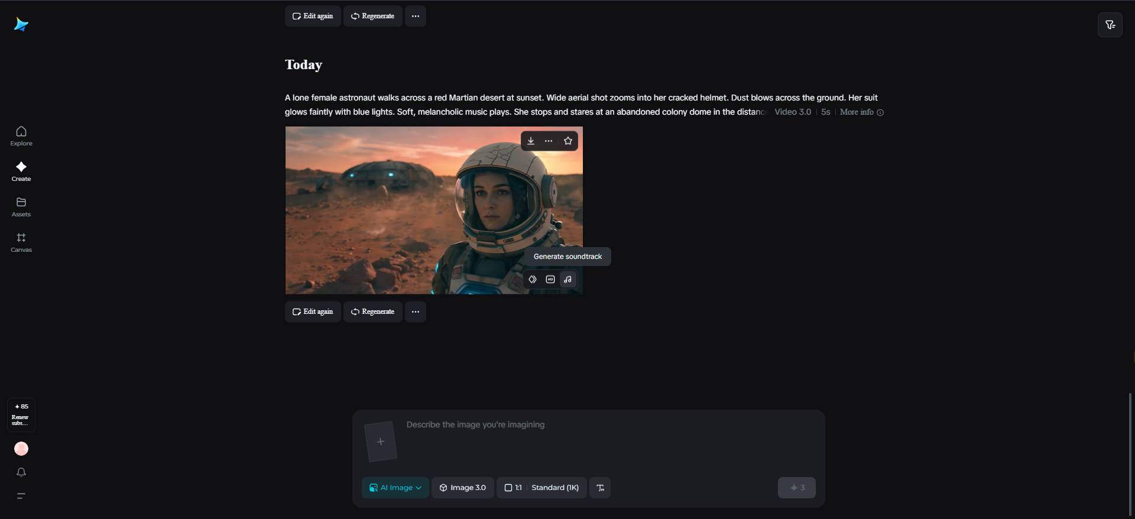Image resolution: width=1135 pixels, height=519 pixels.
Task: Click the diamond-shaped icon left of HD
Action: pos(533,280)
